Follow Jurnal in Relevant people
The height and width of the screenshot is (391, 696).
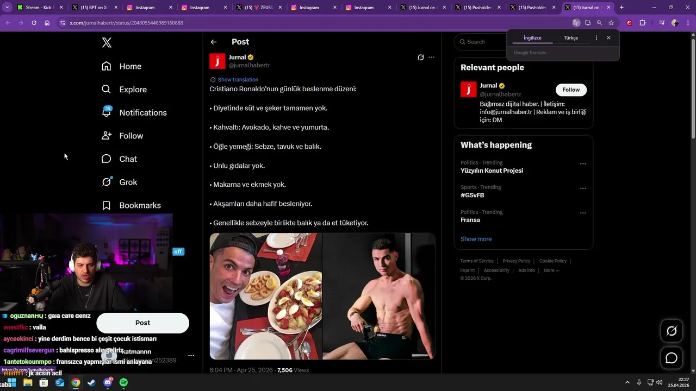coord(571,90)
